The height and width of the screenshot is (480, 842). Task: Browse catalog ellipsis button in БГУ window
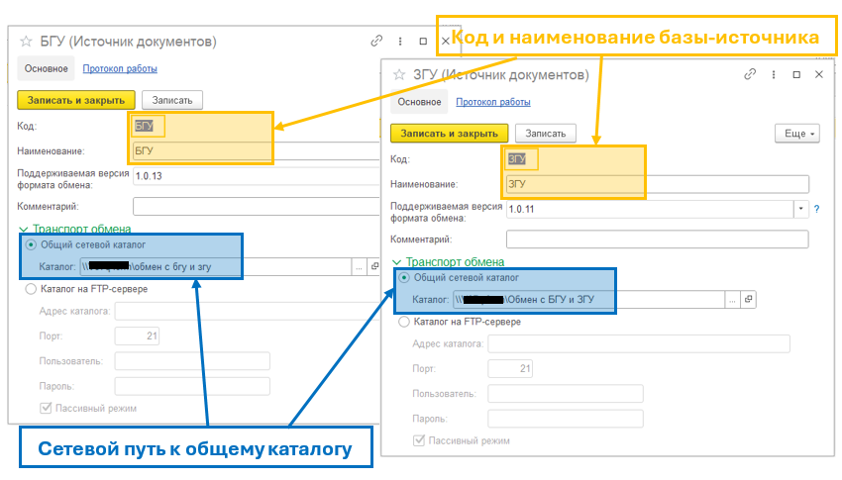[359, 266]
